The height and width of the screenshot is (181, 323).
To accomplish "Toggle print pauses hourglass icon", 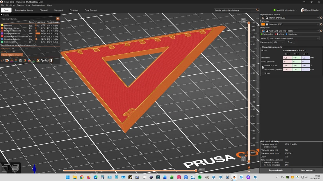I will click(x=33, y=60).
